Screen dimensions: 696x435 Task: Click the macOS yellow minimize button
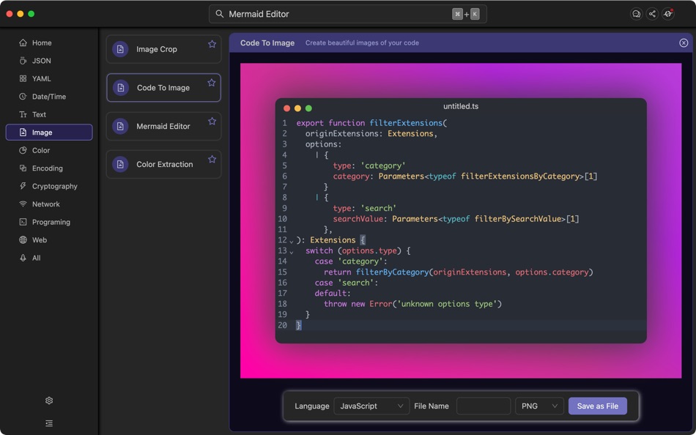20,14
